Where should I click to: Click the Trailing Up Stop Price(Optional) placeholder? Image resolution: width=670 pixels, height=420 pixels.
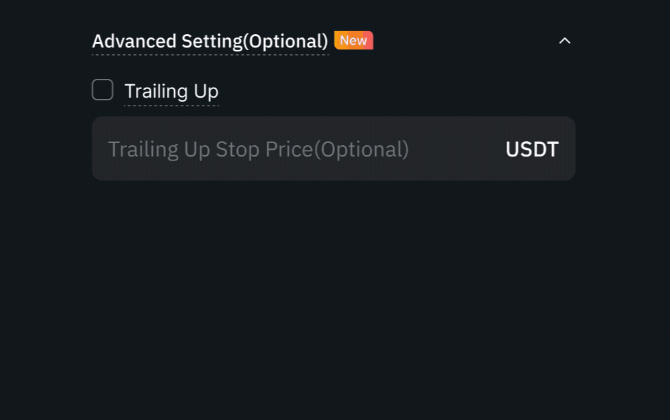pos(258,149)
